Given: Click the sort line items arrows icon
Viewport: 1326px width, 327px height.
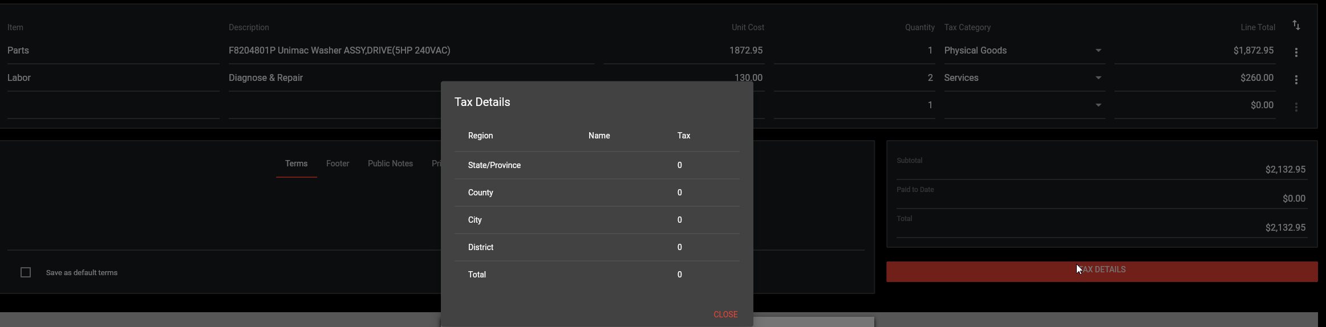Looking at the screenshot, I should 1296,26.
